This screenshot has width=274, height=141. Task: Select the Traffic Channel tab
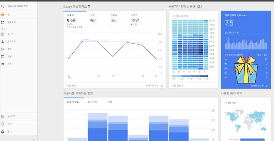(73, 102)
